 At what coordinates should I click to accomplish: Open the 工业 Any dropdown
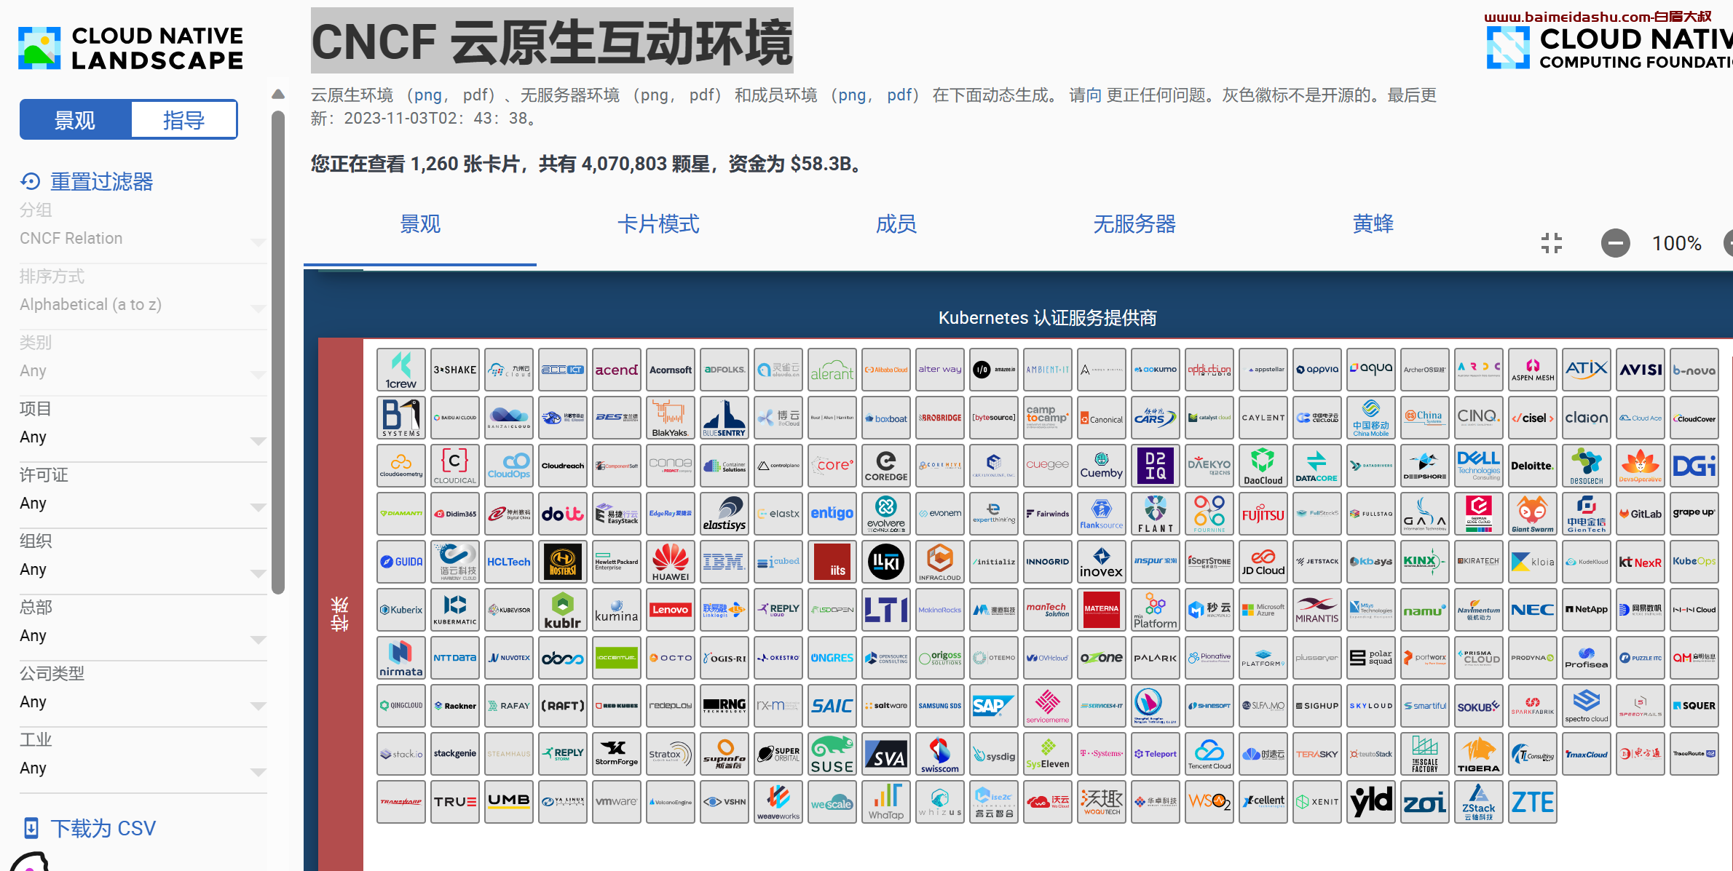click(x=143, y=768)
